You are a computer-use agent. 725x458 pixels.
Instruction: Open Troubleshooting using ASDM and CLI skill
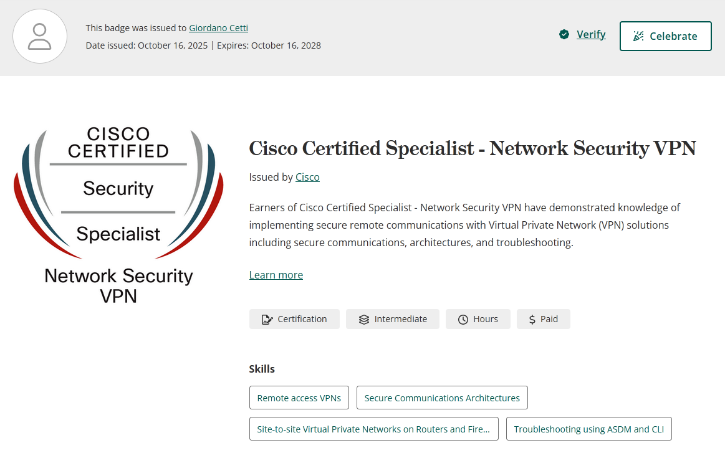[x=588, y=429]
